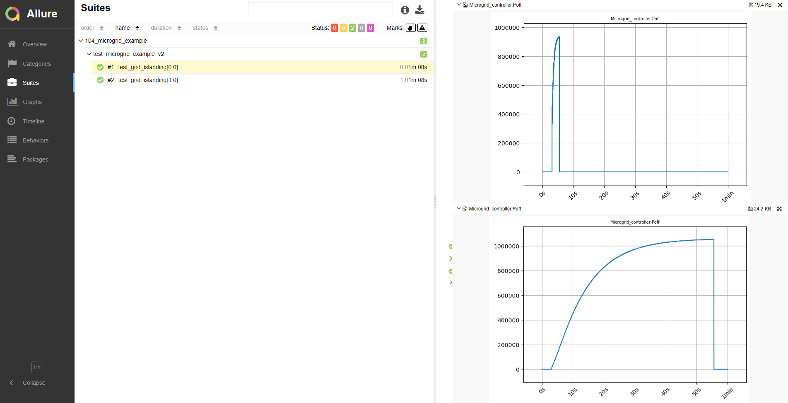Click the suites search field
Image resolution: width=788 pixels, height=403 pixels.
(320, 9)
